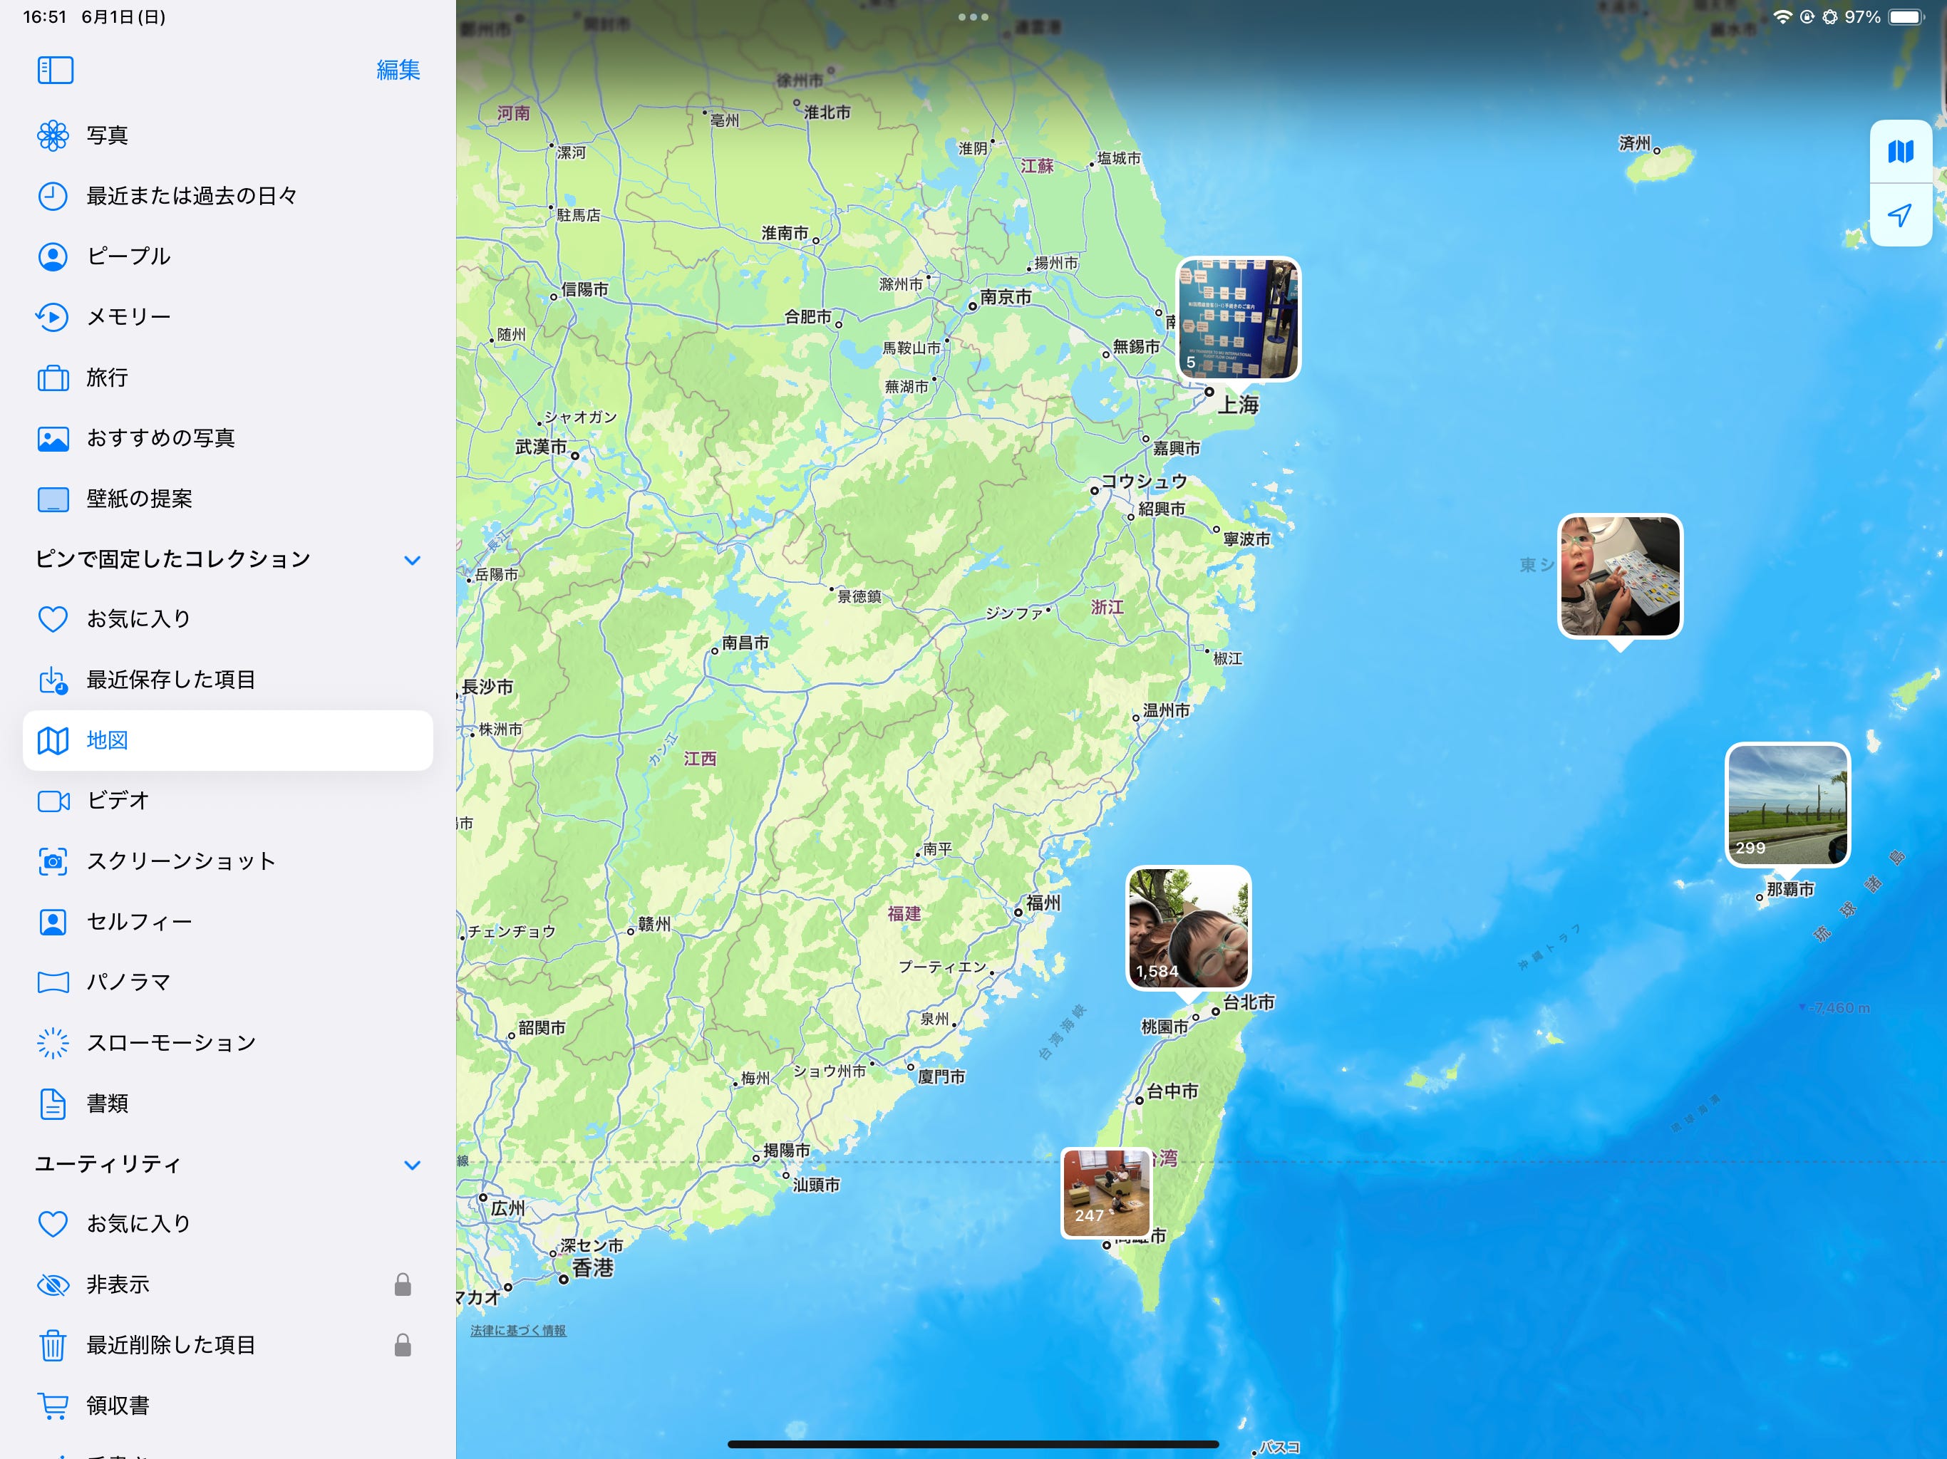This screenshot has width=1947, height=1459.
Task: Toggle the sidebar panel icon
Action: pos(55,70)
